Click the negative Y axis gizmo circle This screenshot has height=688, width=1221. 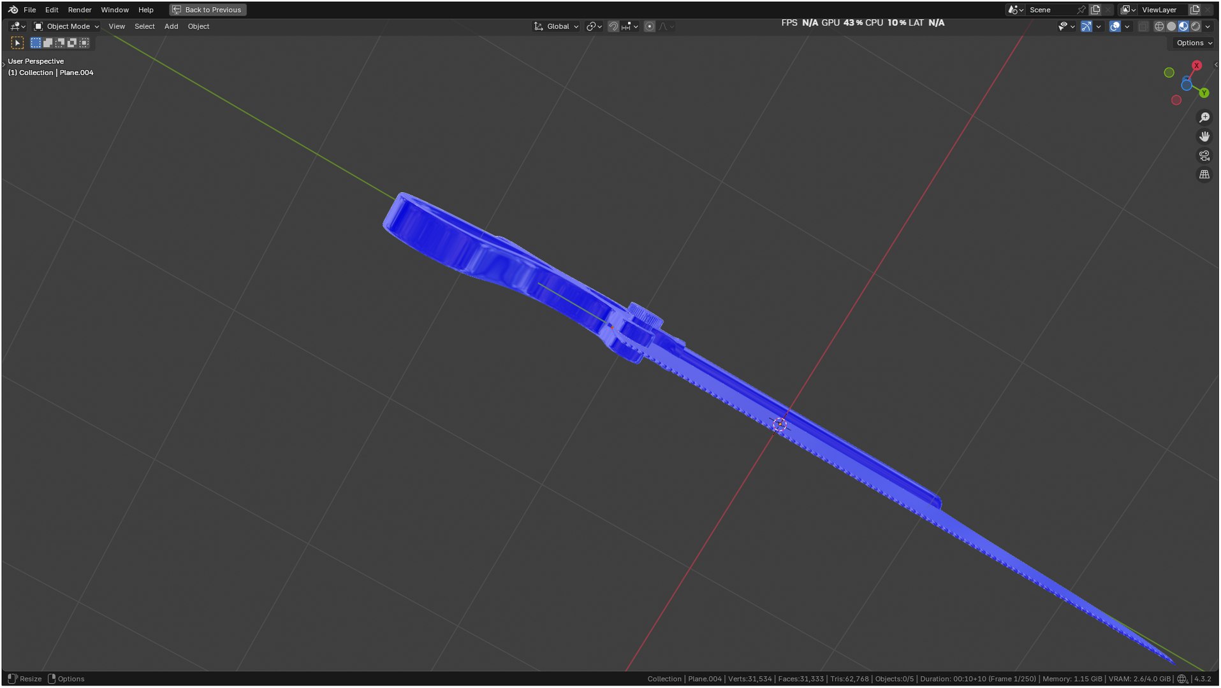pyautogui.click(x=1169, y=73)
